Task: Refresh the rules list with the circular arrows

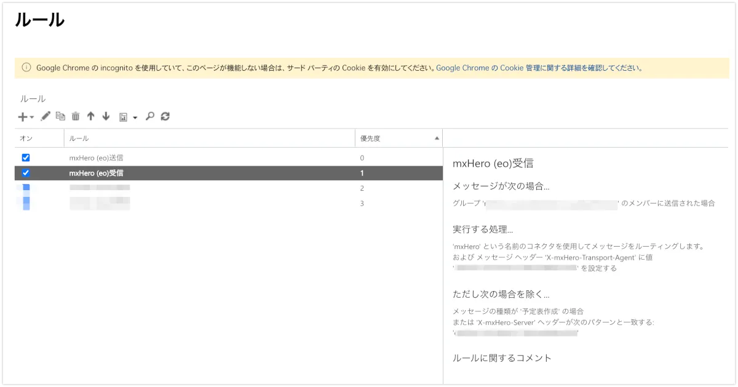Action: [x=165, y=116]
